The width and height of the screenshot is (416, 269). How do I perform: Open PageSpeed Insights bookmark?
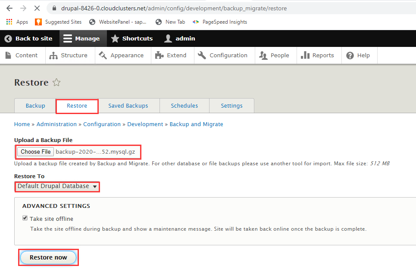(x=220, y=22)
